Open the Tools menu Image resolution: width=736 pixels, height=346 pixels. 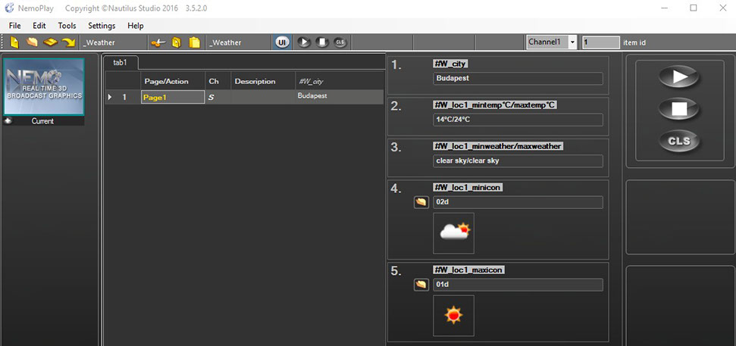coord(67,26)
